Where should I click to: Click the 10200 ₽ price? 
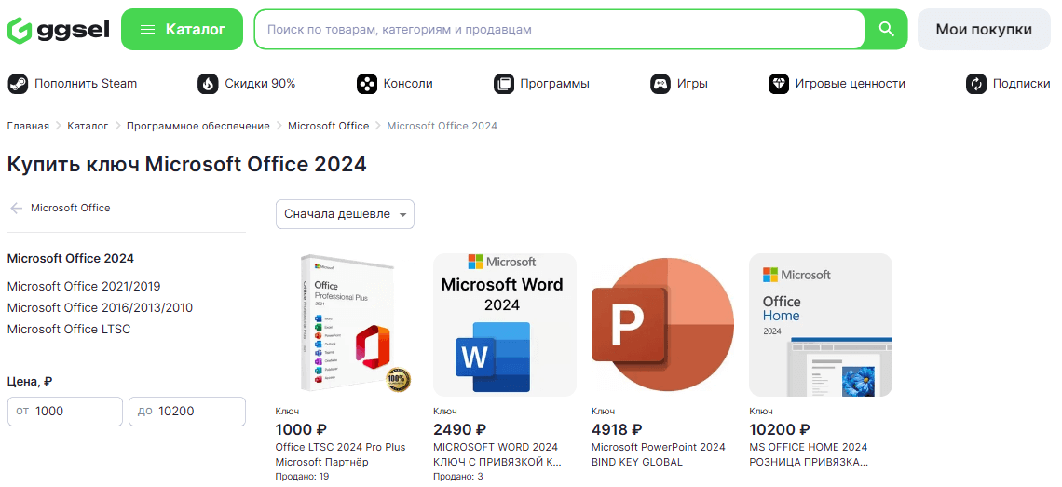[x=780, y=429]
